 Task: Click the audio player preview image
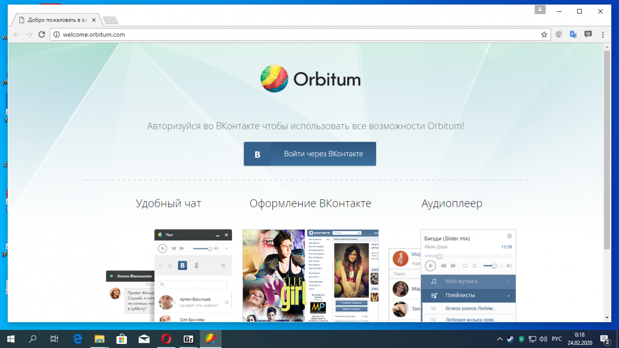coord(452,276)
